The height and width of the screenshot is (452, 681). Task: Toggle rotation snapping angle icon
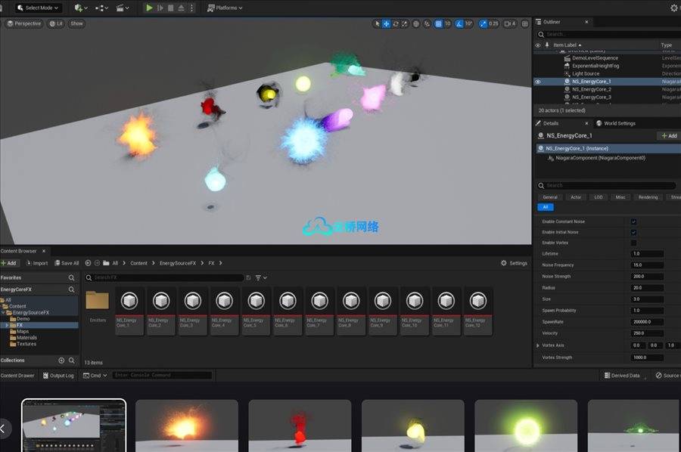tap(459, 24)
